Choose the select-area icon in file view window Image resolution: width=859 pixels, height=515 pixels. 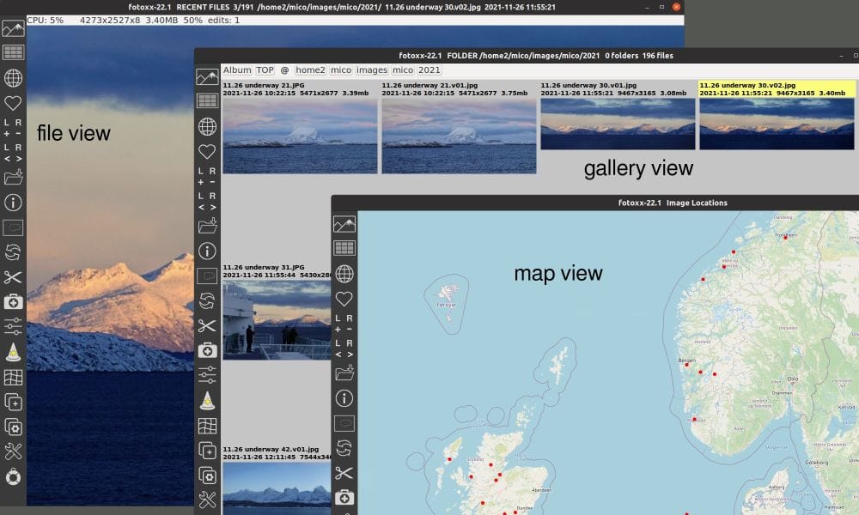click(x=13, y=227)
